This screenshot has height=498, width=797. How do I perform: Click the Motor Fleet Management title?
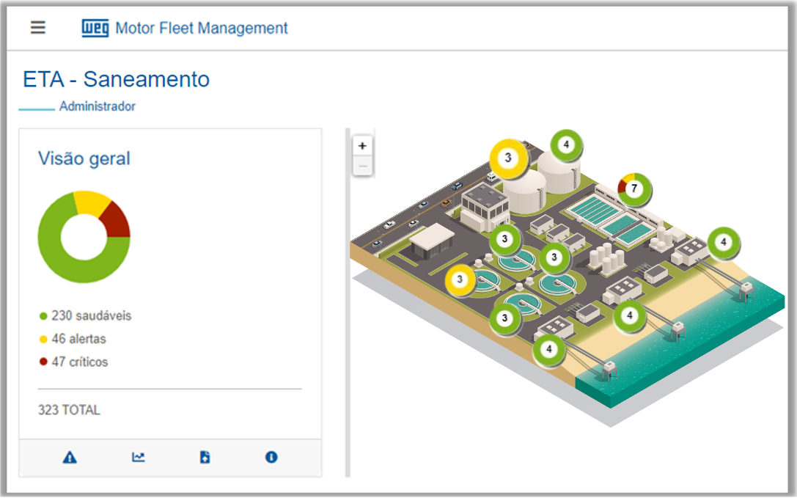click(x=202, y=29)
